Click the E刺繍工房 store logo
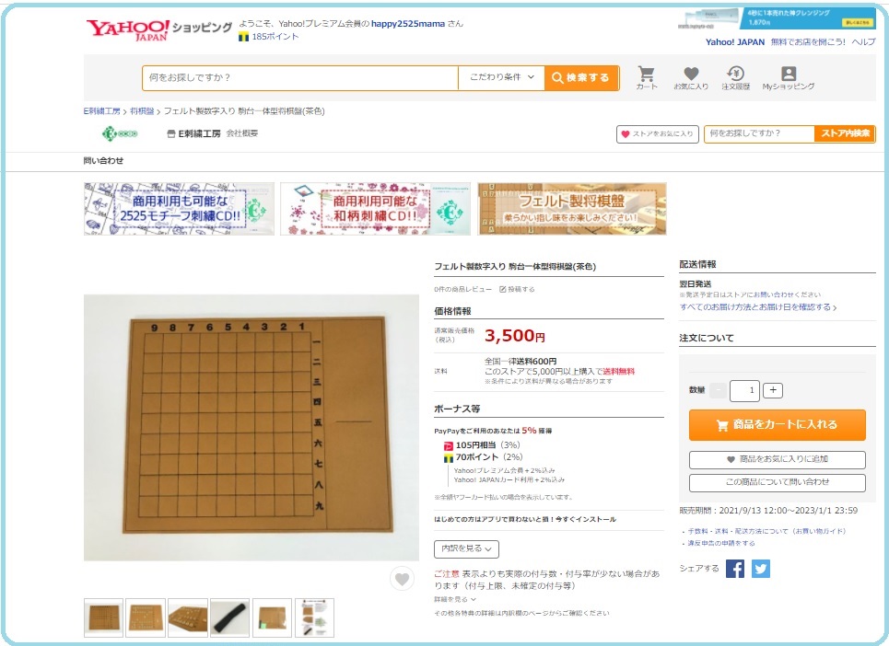Image resolution: width=889 pixels, height=646 pixels. point(120,133)
